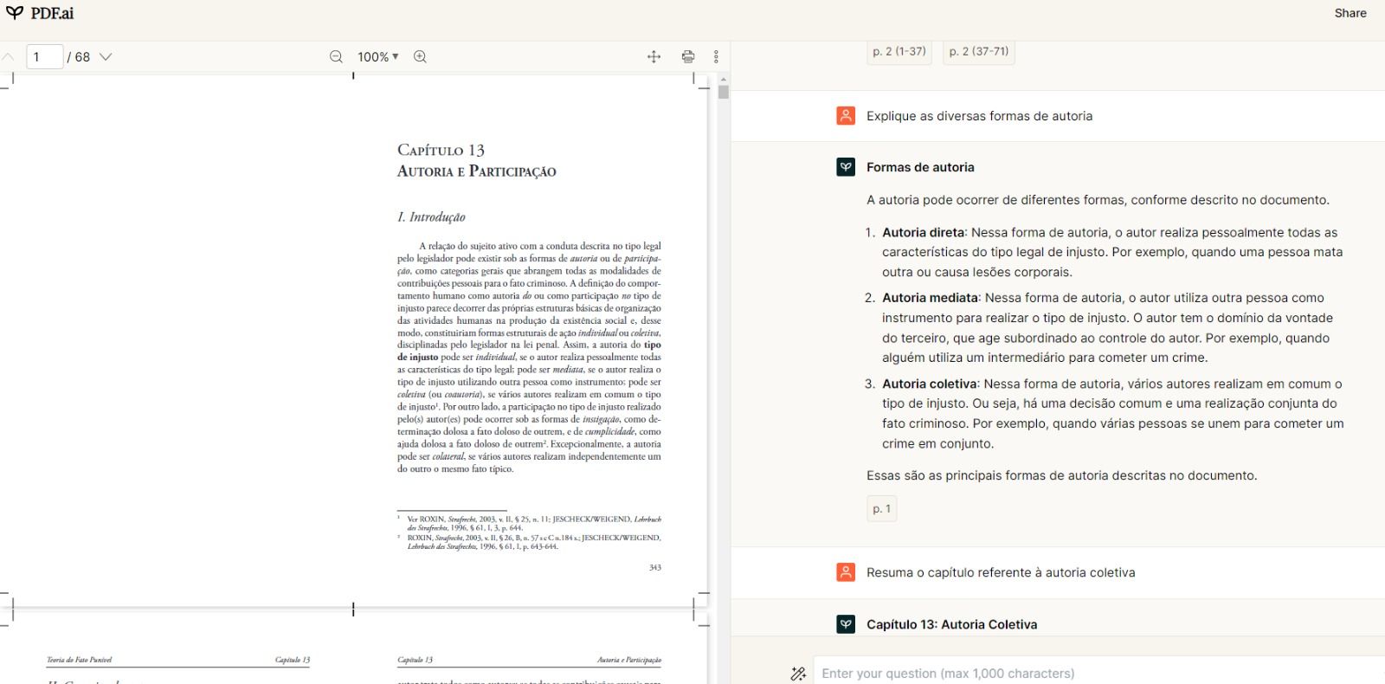Viewport: 1385px width, 684px height.
Task: Click 'Teoria do Fato Punível' page header
Action: [x=80, y=660]
